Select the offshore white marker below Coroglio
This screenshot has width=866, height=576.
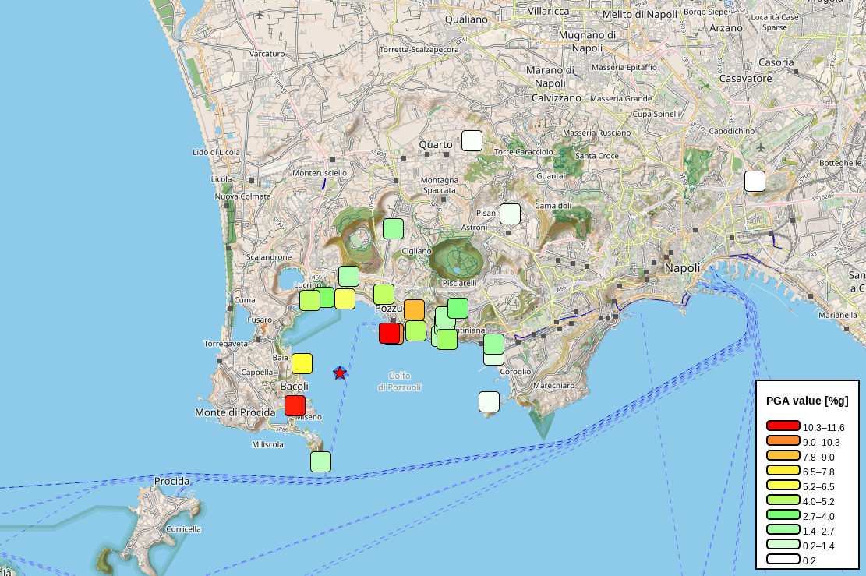tap(489, 401)
